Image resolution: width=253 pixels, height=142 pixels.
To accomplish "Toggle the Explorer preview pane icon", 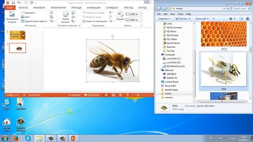I will (x=241, y=19).
